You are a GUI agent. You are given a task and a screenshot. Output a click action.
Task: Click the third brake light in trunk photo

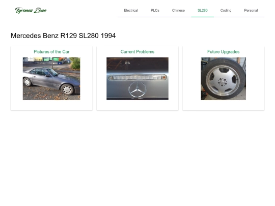(x=137, y=77)
